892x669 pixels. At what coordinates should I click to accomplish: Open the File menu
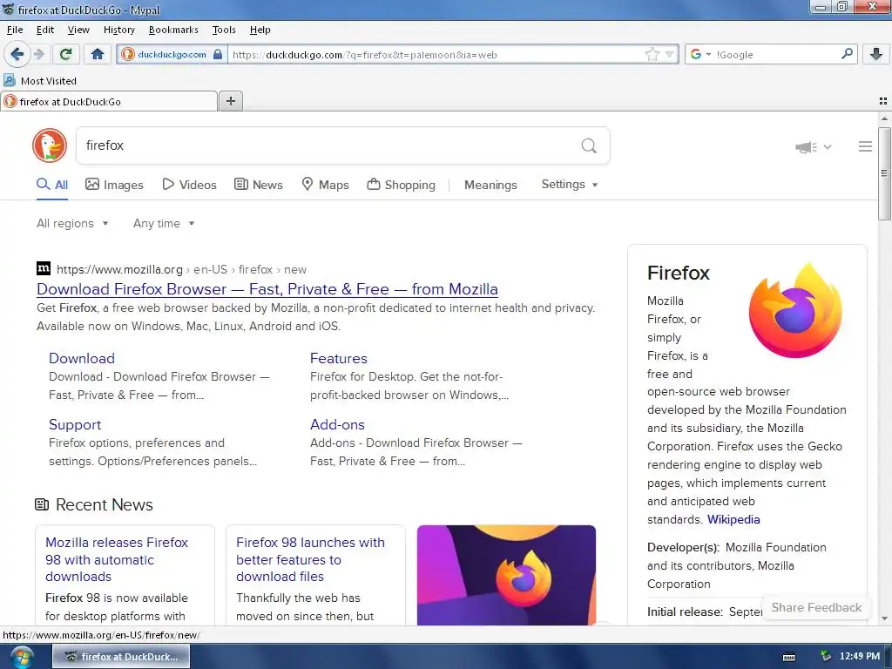click(x=15, y=30)
